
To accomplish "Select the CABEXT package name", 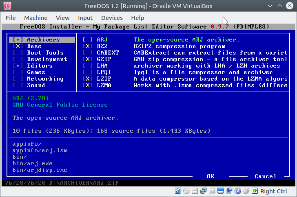I will 108,53.
